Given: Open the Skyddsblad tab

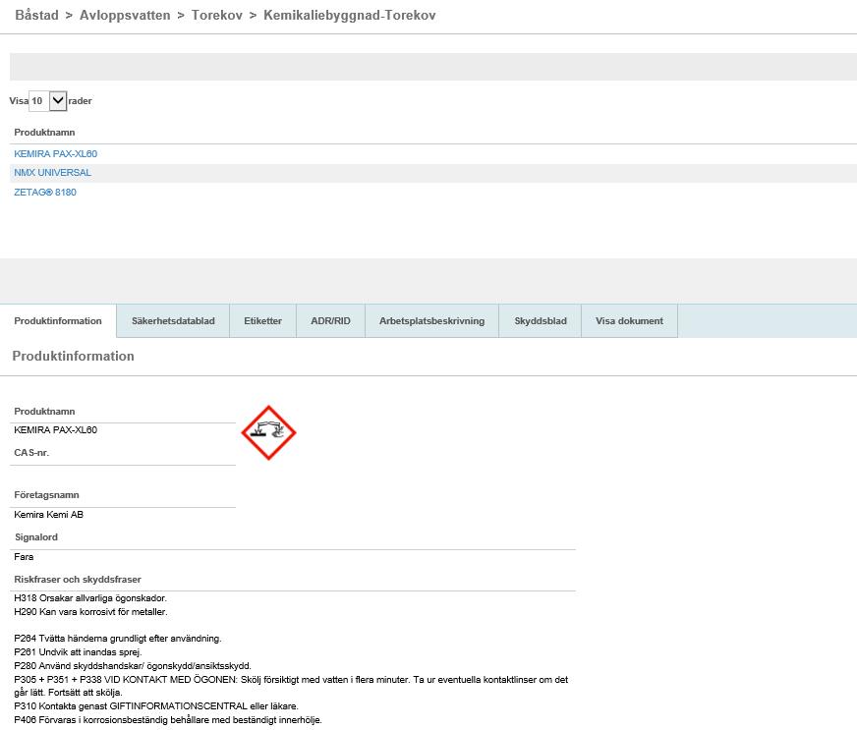Looking at the screenshot, I should point(540,320).
